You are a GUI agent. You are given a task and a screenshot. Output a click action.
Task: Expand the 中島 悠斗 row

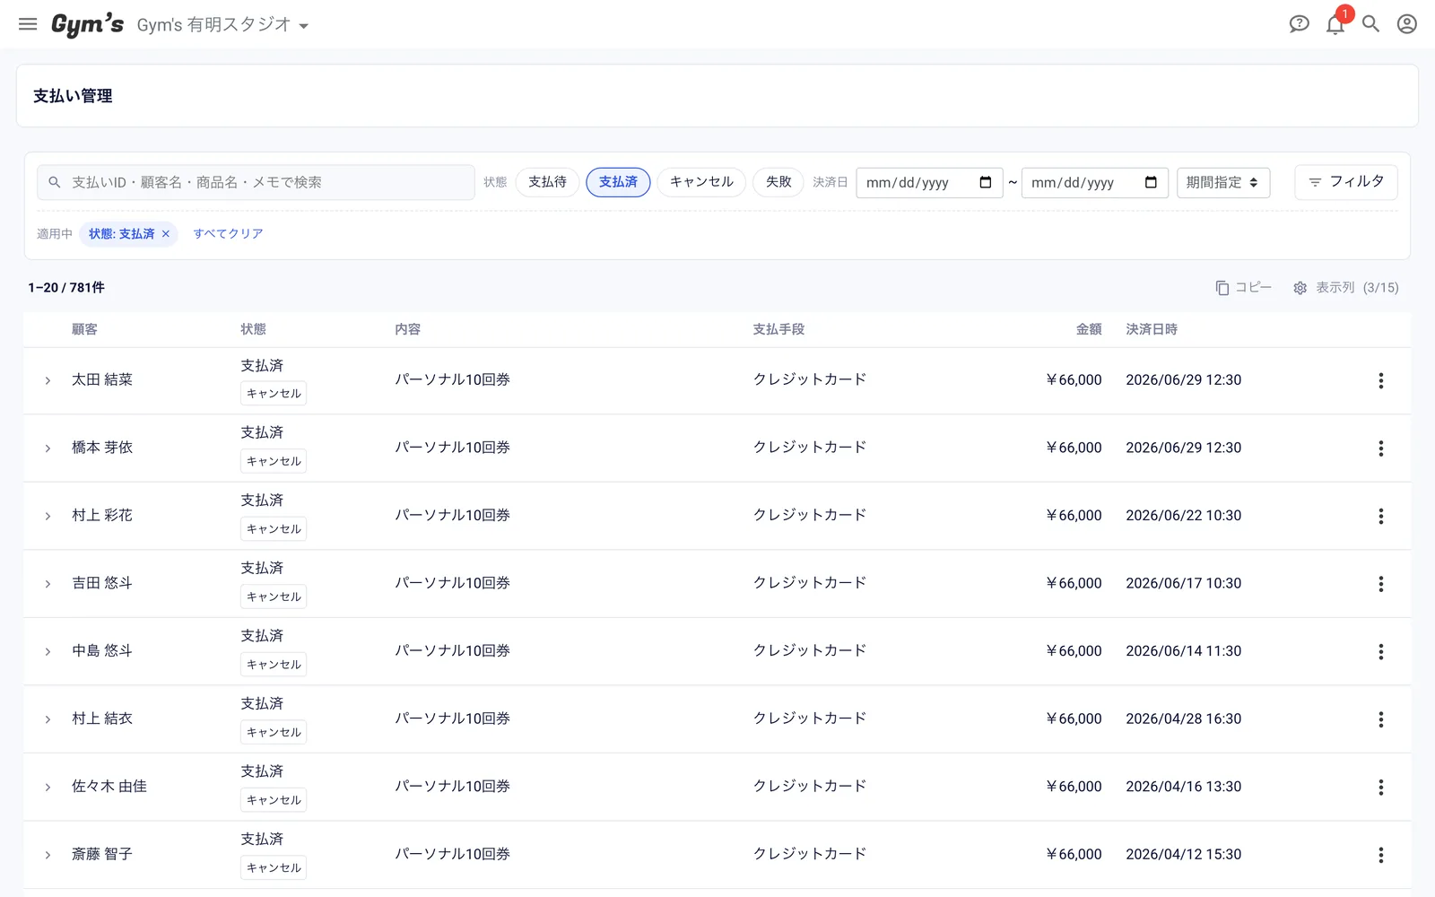click(48, 651)
